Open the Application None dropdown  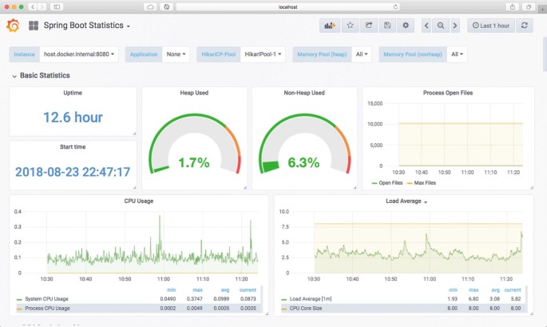176,54
